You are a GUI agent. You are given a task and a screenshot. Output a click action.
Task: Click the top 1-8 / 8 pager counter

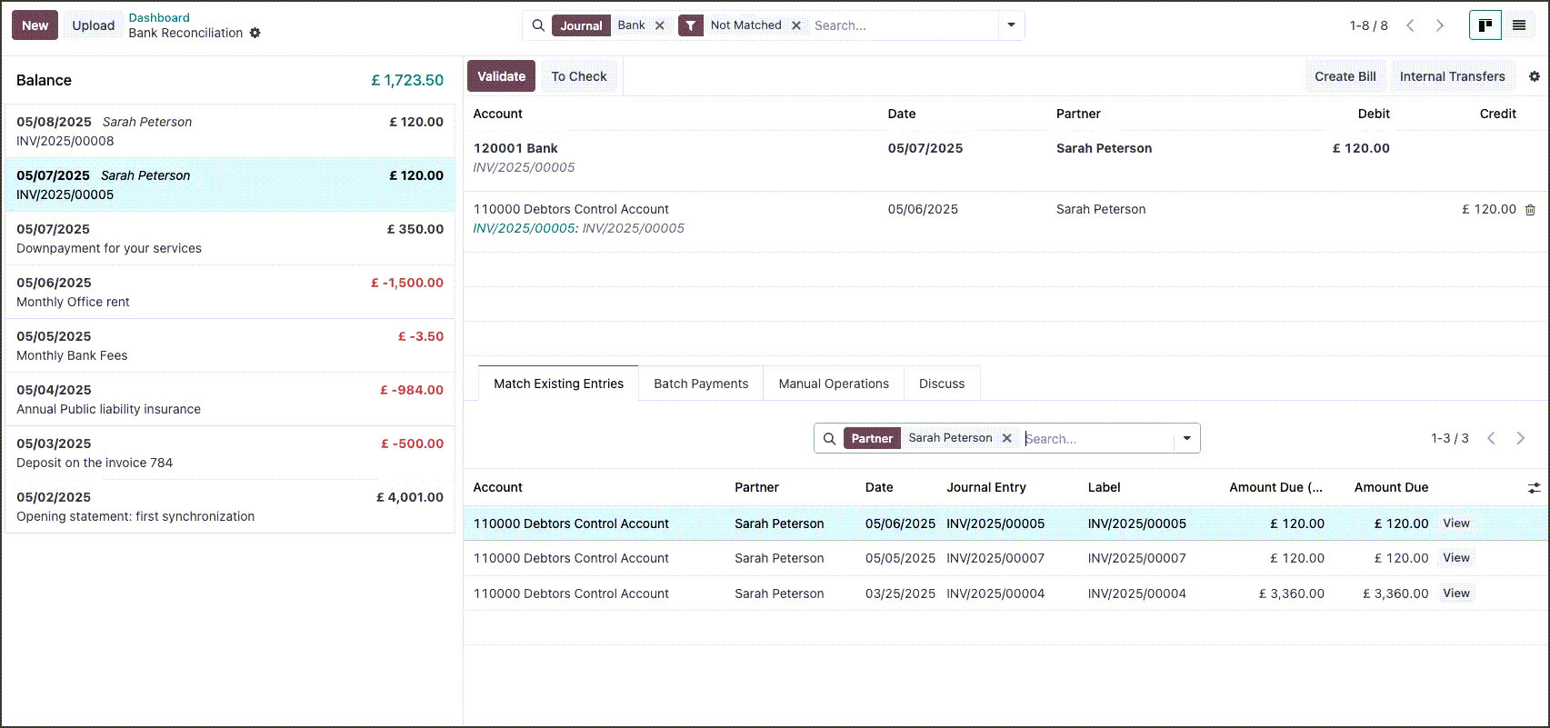click(x=1369, y=25)
